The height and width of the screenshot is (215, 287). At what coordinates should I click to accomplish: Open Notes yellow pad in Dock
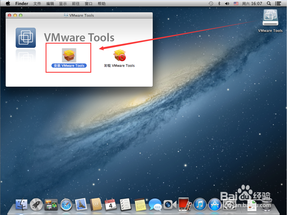coord(140,205)
